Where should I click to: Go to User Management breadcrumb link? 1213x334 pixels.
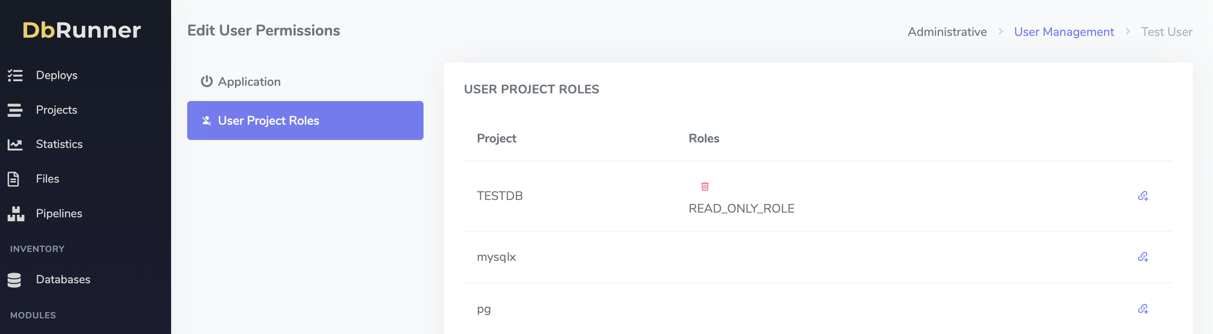point(1064,32)
